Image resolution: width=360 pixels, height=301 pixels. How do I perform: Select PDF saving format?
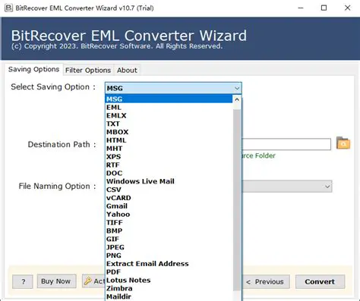[169, 272]
